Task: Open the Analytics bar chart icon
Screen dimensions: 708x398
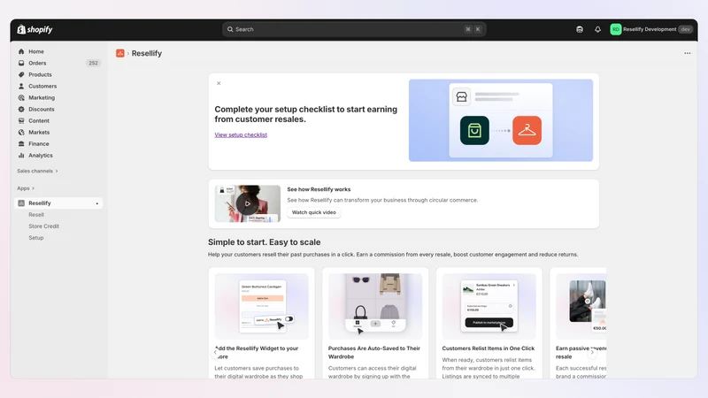Action: (21, 156)
